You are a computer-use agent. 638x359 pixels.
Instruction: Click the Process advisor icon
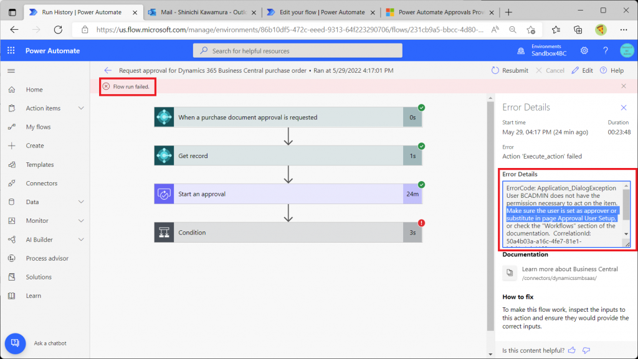[12, 258]
